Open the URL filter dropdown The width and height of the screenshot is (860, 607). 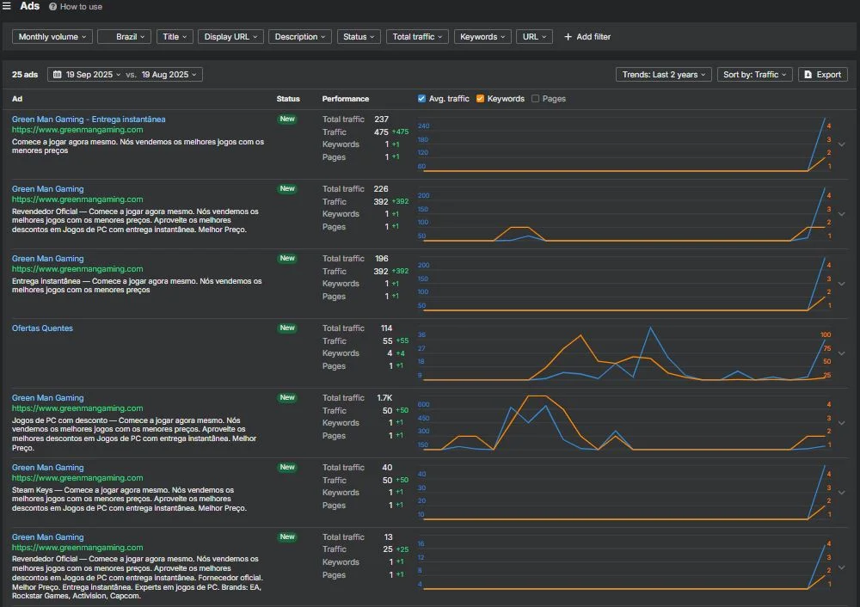pos(534,37)
